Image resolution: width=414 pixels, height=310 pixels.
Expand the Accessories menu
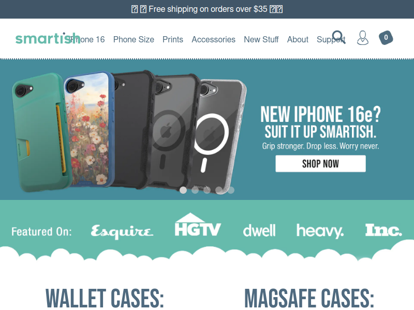coord(213,40)
